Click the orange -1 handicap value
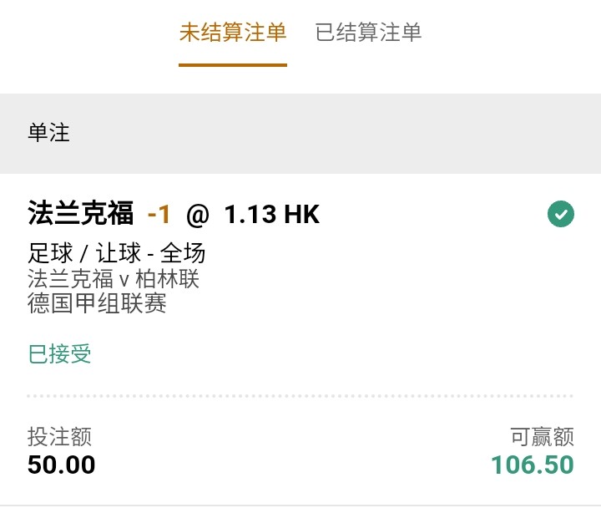 tap(159, 215)
